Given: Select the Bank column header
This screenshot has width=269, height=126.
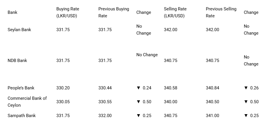Looking at the screenshot, I should (x=12, y=12).
